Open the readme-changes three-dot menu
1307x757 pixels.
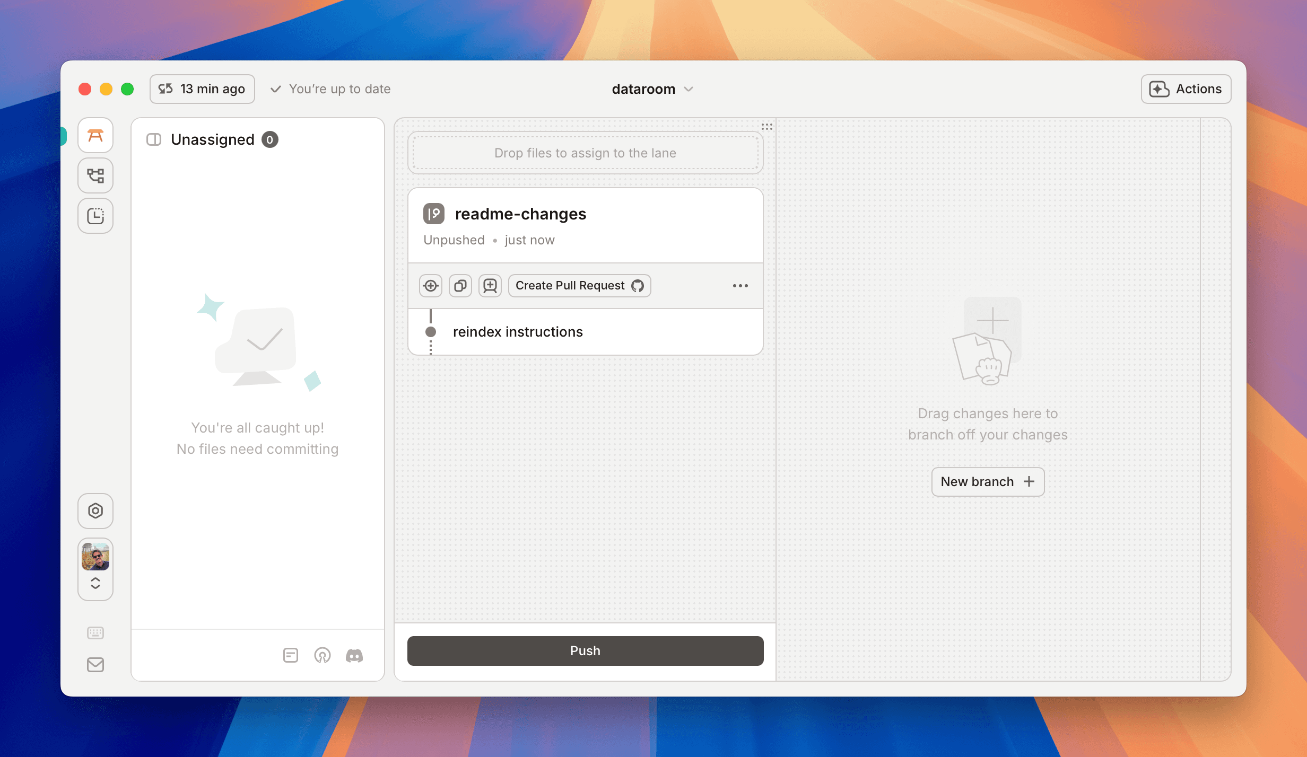pos(740,286)
